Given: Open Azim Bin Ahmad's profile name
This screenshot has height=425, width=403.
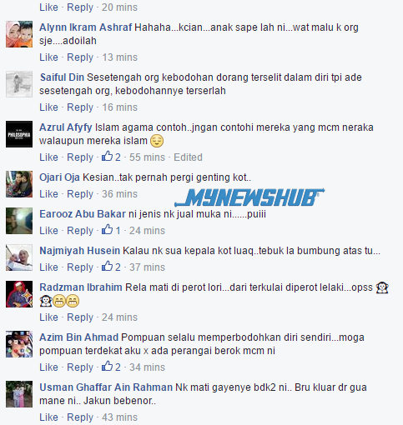Looking at the screenshot, I should pyautogui.click(x=79, y=337).
